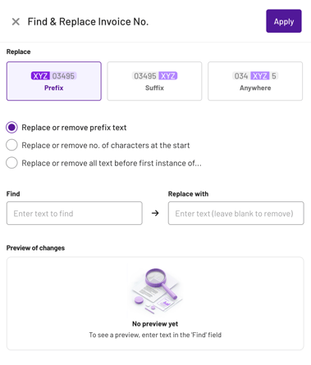311x365 pixels.
Task: Focus the 'Enter text to find' field
Action: [x=75, y=214]
